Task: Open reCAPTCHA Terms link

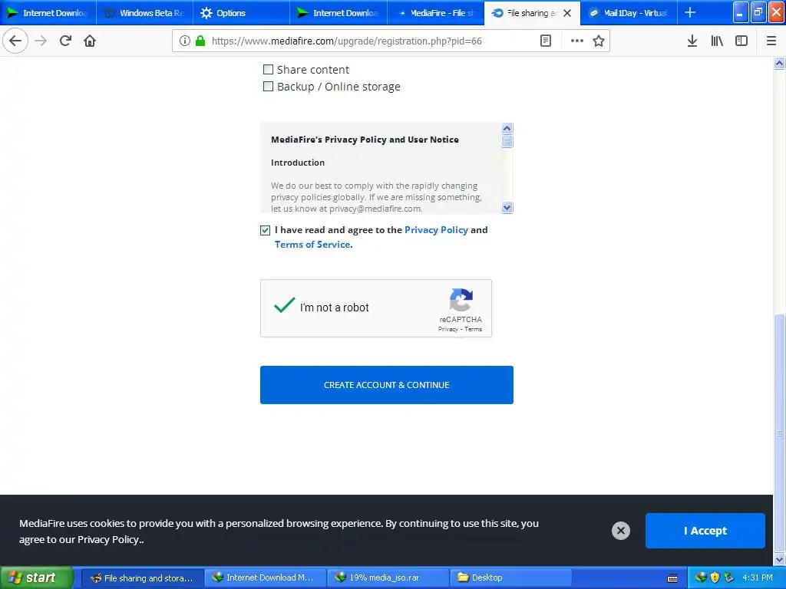Action: (473, 329)
